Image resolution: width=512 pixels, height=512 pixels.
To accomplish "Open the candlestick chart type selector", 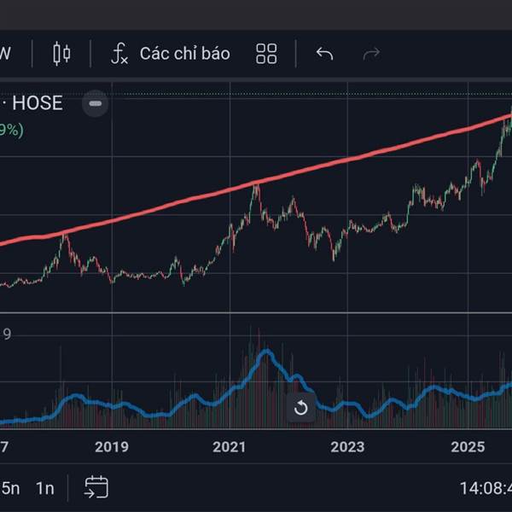I will [x=61, y=54].
